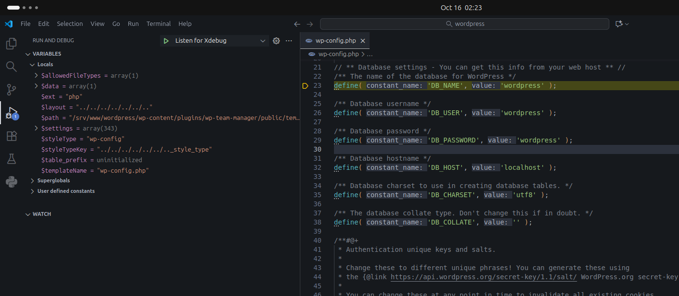This screenshot has width=679, height=296.
Task: Open the Search view in activity bar
Action: click(11, 67)
